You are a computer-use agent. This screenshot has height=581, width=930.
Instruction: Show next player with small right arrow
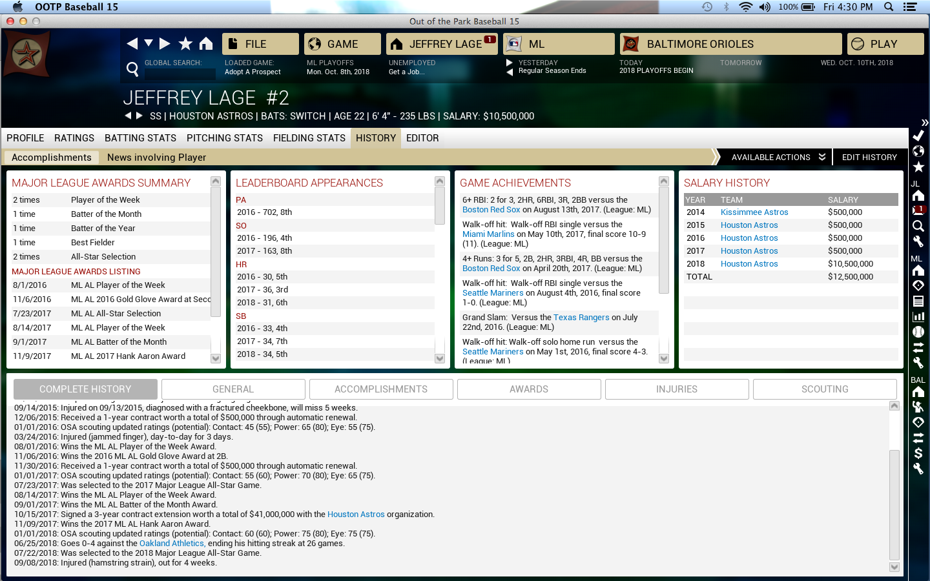pos(139,116)
